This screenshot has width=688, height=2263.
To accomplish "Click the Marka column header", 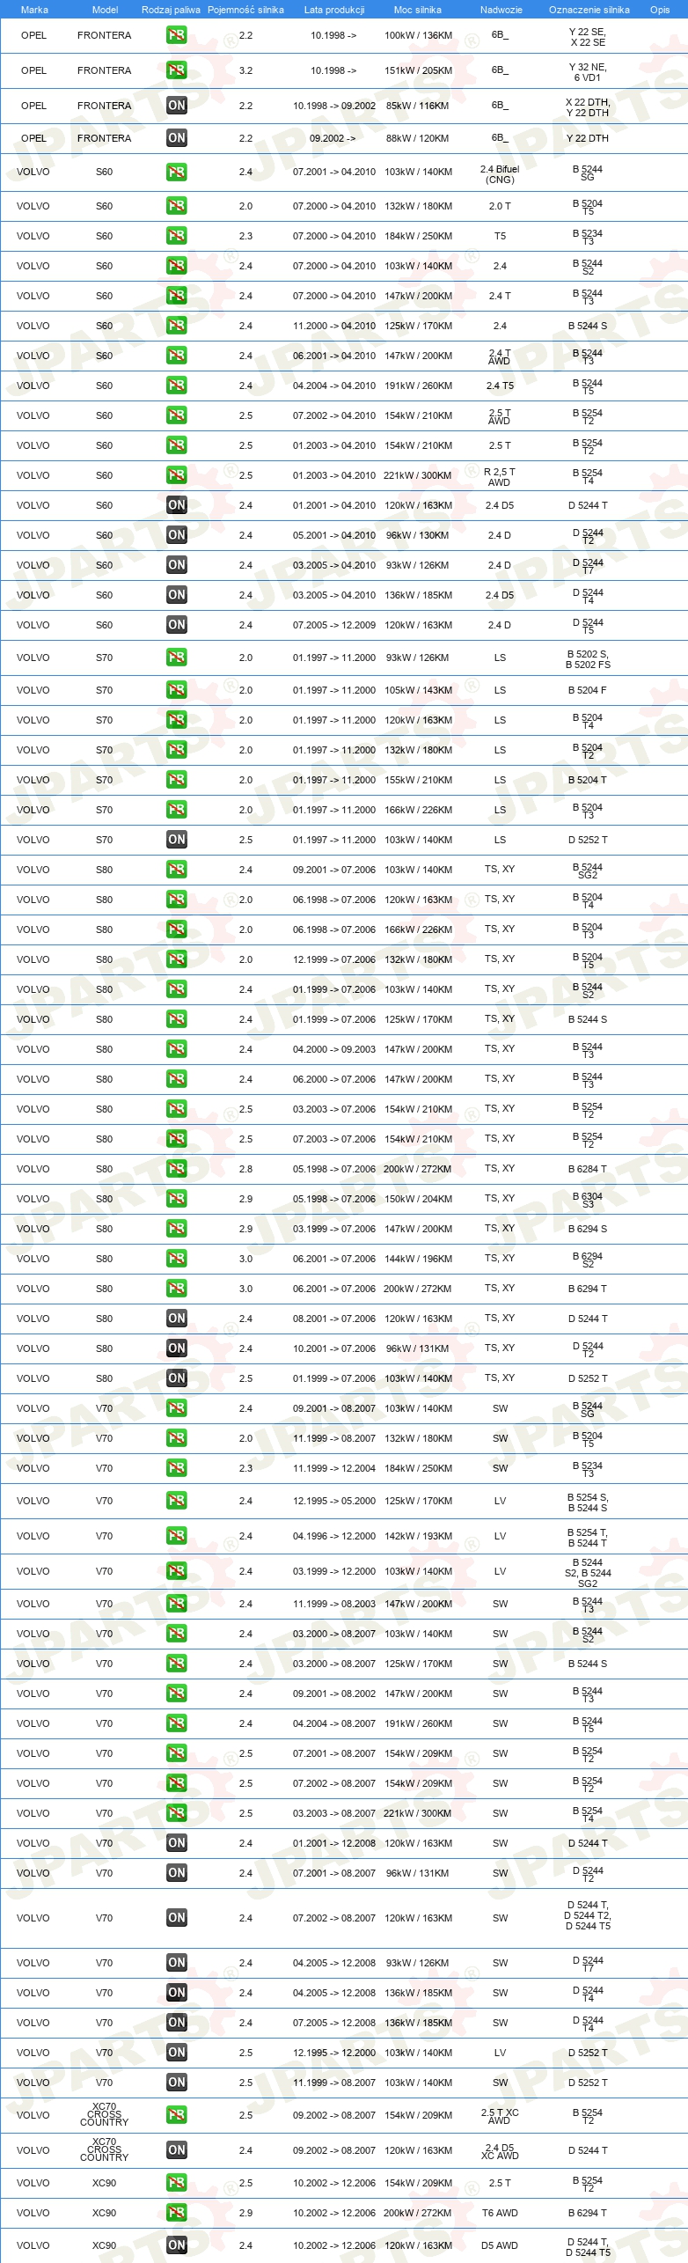I will [x=34, y=10].
